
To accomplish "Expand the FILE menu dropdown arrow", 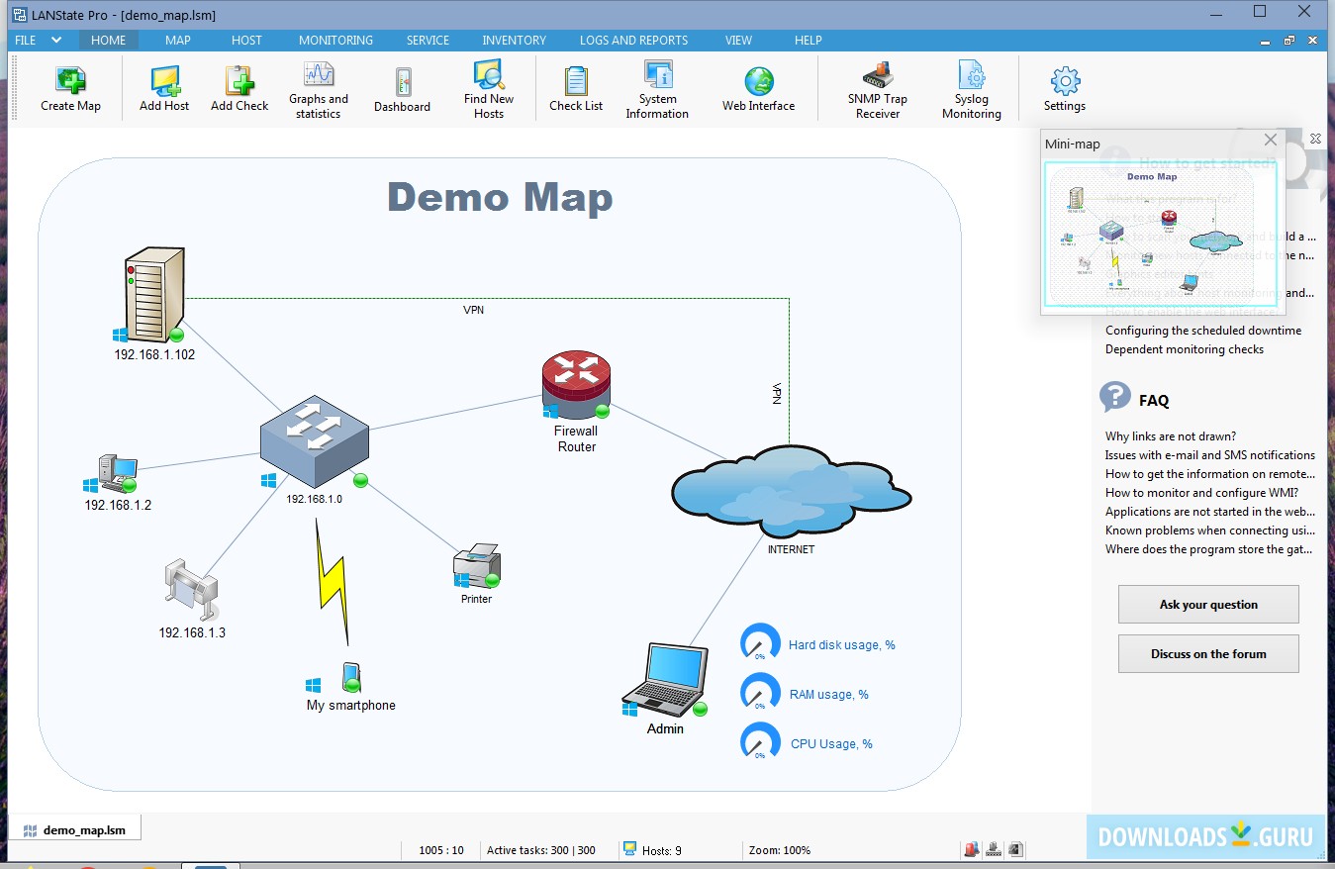I will 56,41.
